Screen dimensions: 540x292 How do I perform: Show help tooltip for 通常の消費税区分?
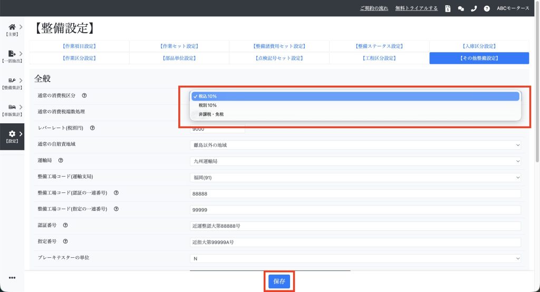coord(84,95)
